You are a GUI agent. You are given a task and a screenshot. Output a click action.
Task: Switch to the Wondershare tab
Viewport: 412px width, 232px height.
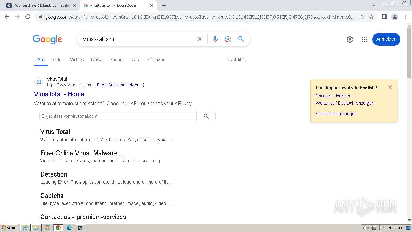pyautogui.click(x=42, y=5)
